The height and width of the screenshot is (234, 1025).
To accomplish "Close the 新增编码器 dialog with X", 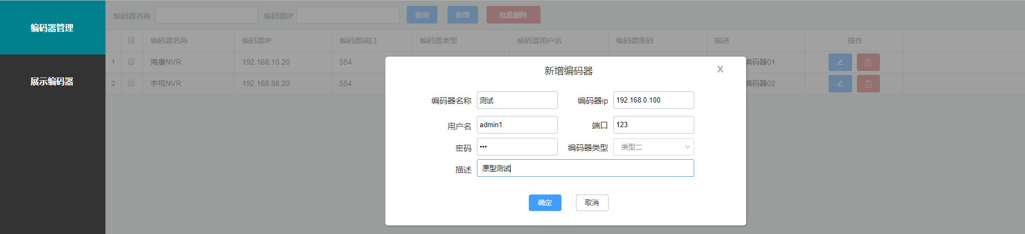I will pyautogui.click(x=720, y=69).
